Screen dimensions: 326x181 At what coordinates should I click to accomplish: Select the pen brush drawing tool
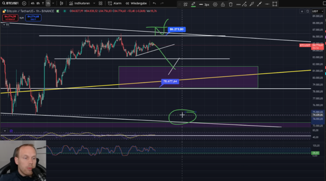tap(252, 4)
